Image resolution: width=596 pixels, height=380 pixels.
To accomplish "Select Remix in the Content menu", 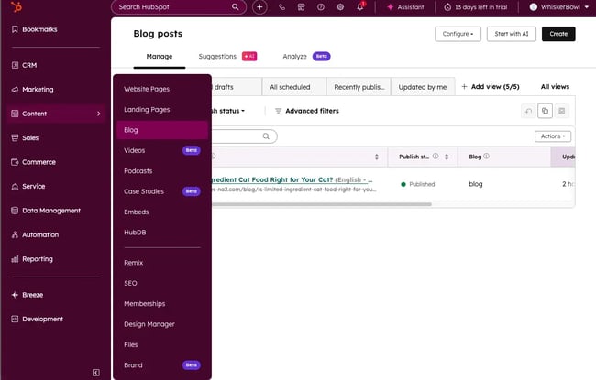I will click(162, 263).
